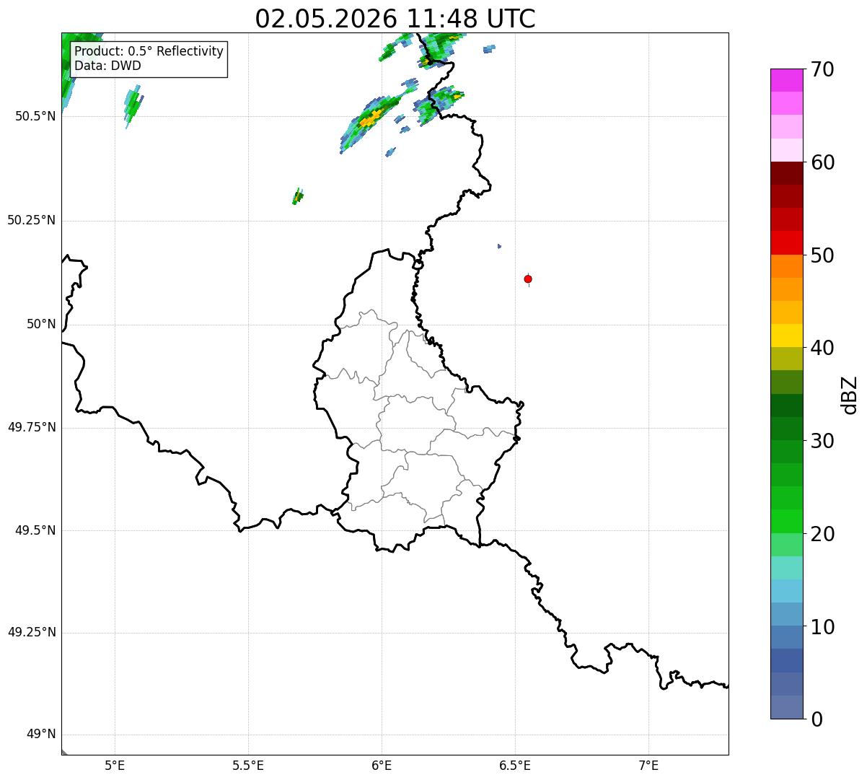Click the bright green swatch at 20 dBZ

pyautogui.click(x=786, y=522)
